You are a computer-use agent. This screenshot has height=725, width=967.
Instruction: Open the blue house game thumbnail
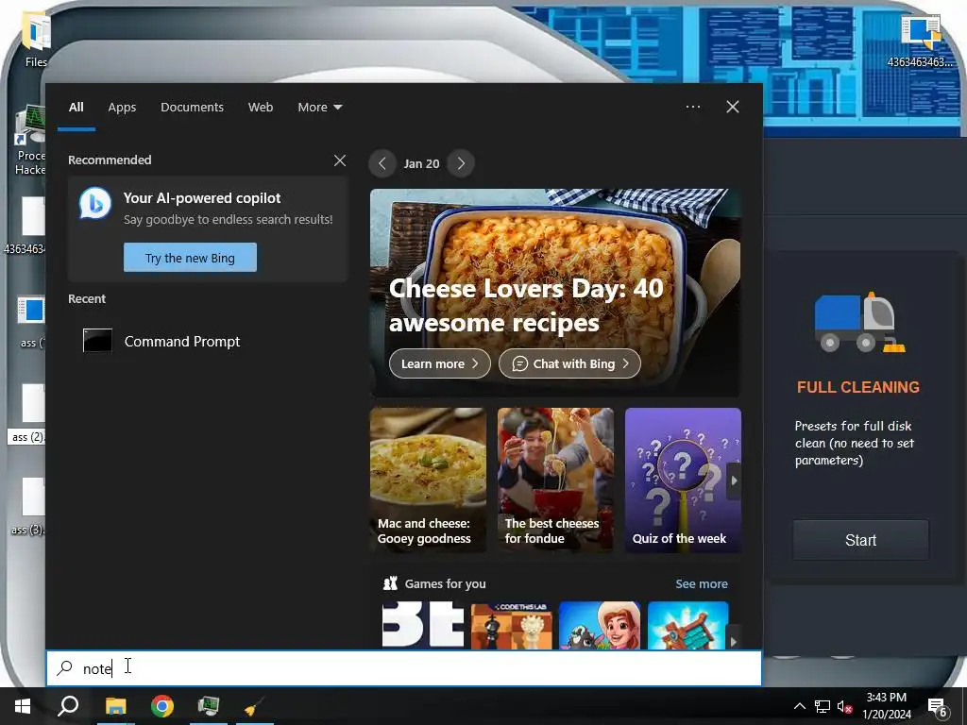coord(687,625)
